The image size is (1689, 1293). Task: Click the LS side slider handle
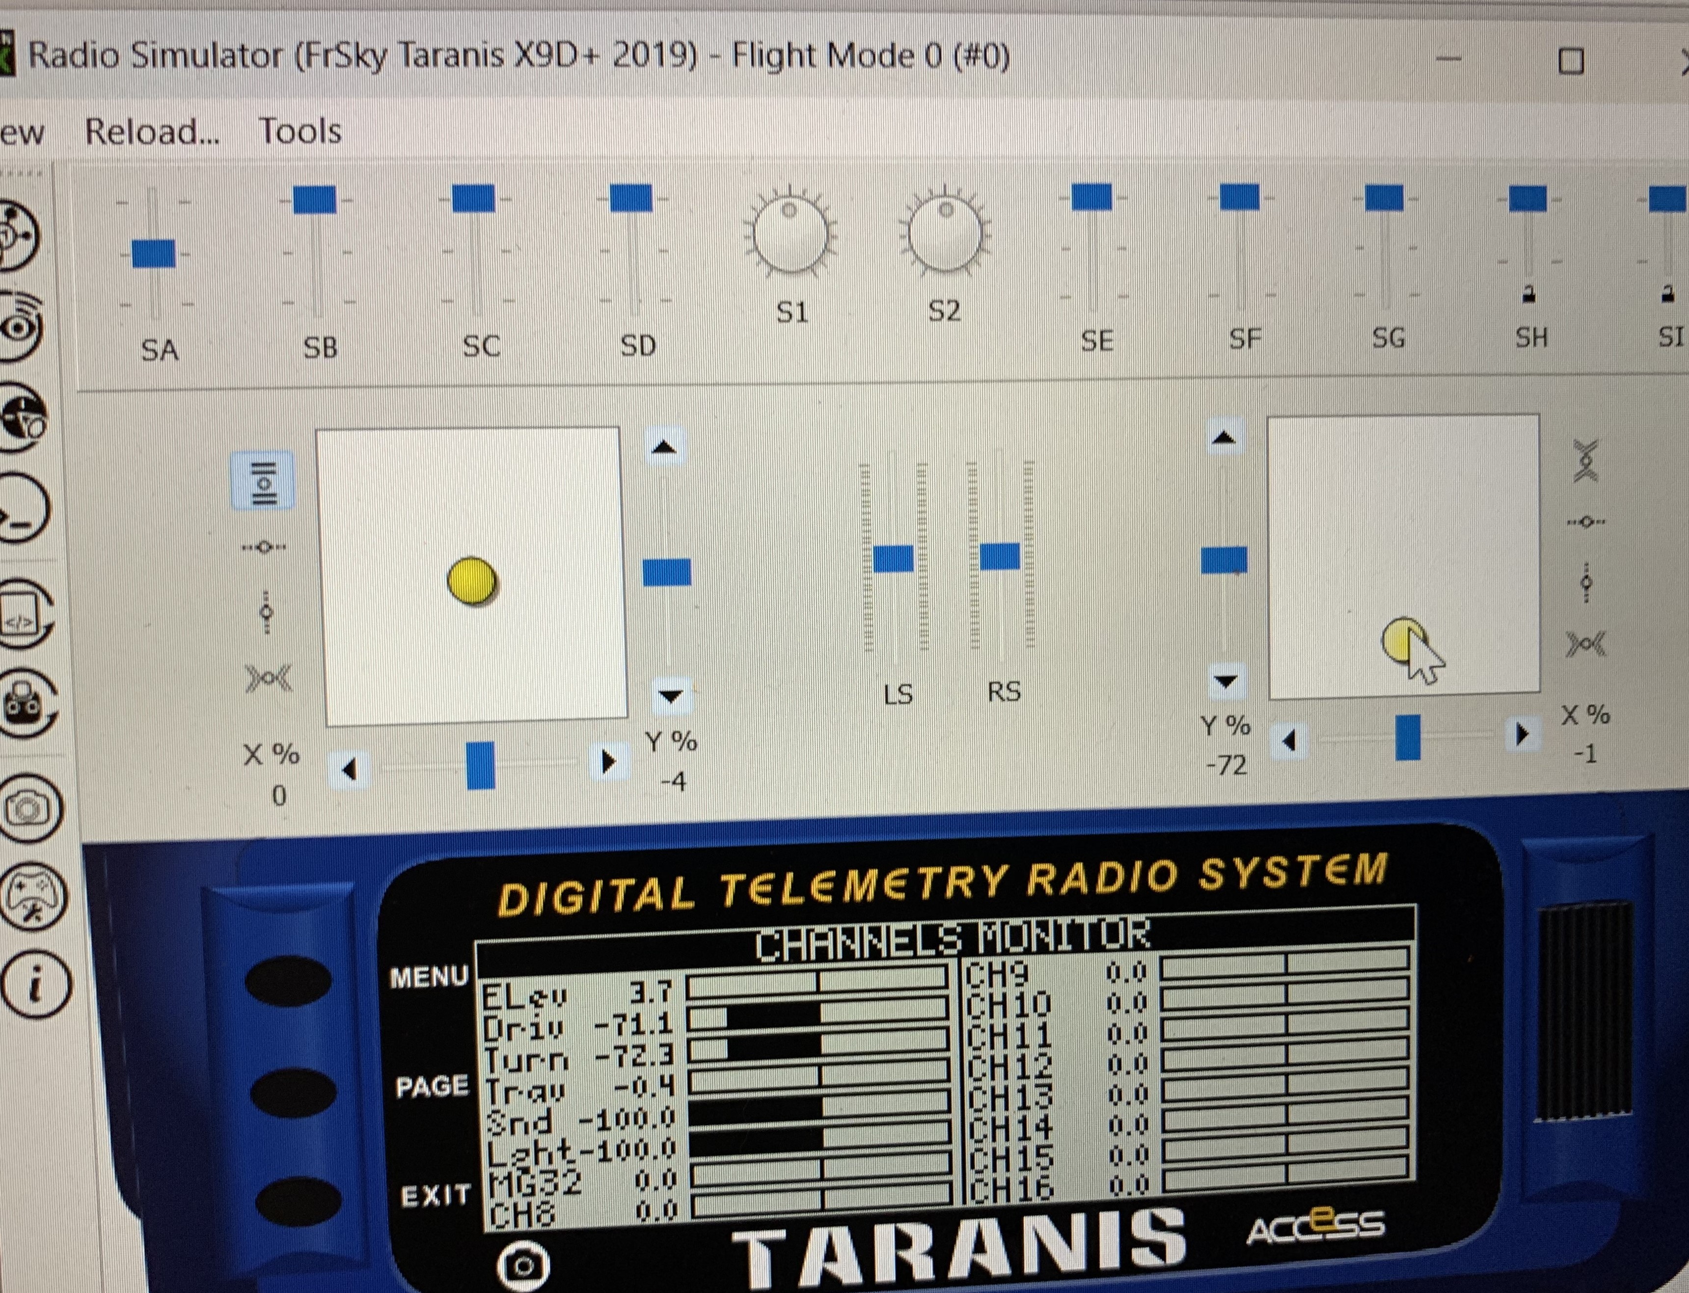pyautogui.click(x=894, y=559)
